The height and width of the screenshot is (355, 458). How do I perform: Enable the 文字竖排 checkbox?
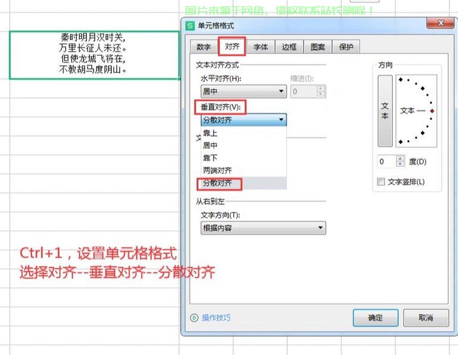(x=381, y=182)
